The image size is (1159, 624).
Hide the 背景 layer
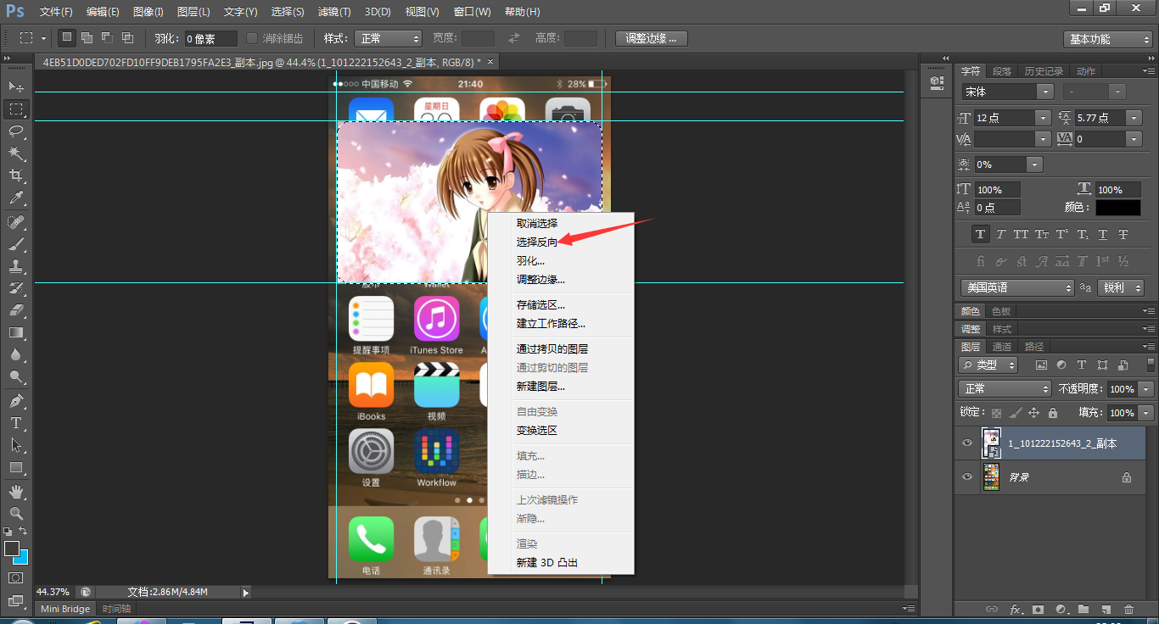point(967,477)
